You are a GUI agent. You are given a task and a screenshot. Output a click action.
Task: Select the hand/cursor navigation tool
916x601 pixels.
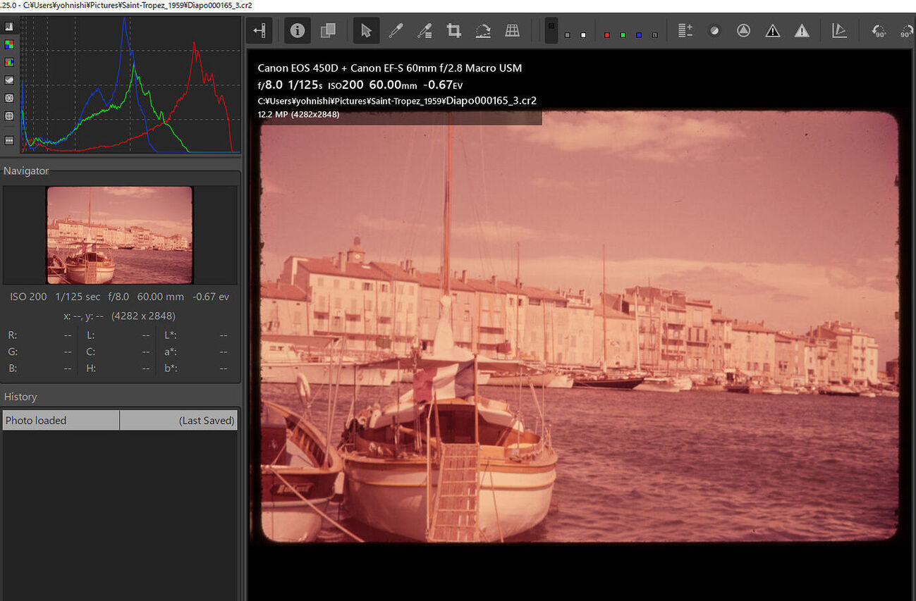[x=365, y=30]
